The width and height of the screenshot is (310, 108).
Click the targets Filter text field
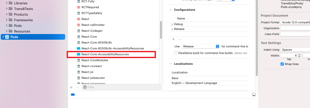click(122, 87)
